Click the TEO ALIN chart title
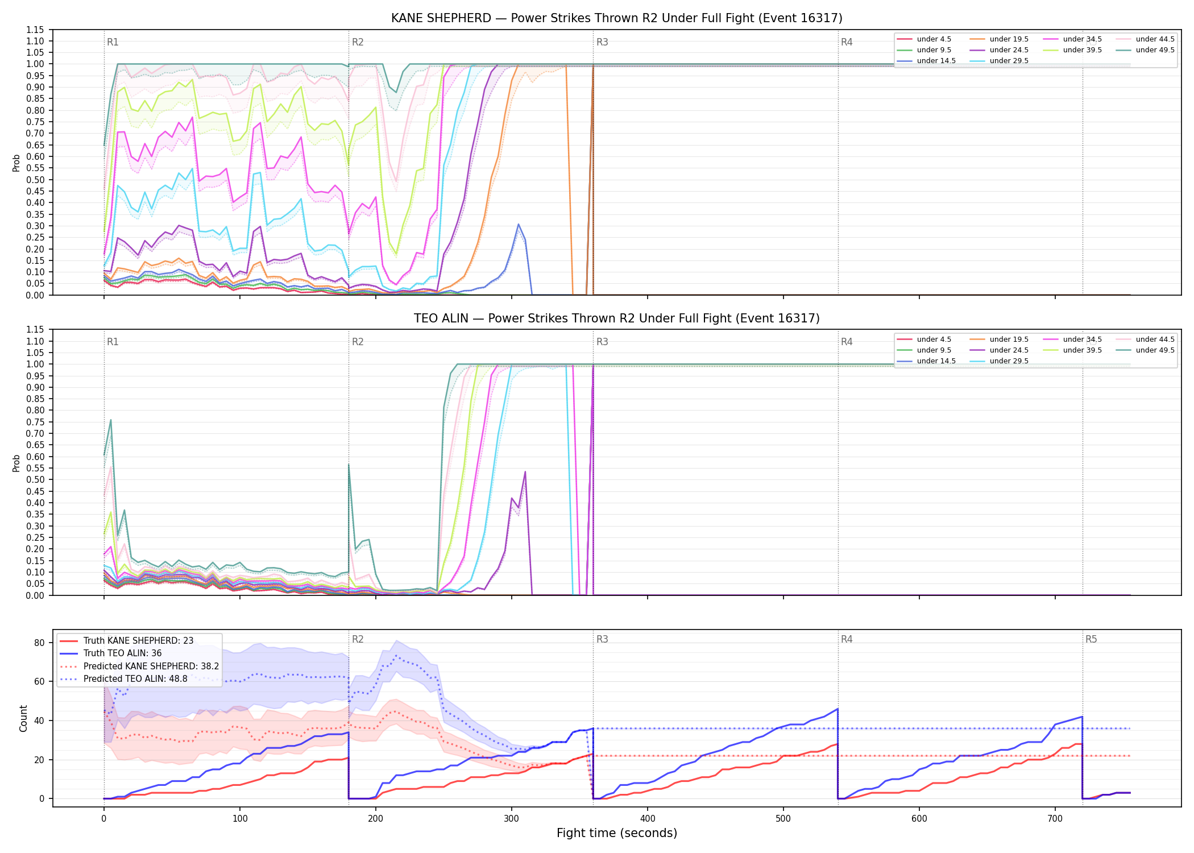The height and width of the screenshot is (853, 1194). pyautogui.click(x=617, y=318)
